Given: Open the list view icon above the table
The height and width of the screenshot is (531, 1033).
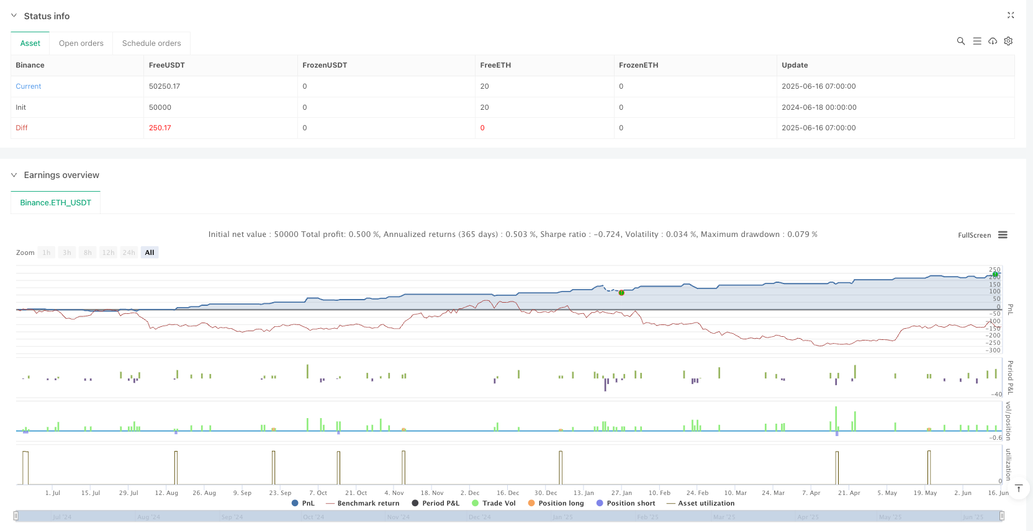Looking at the screenshot, I should 977,41.
